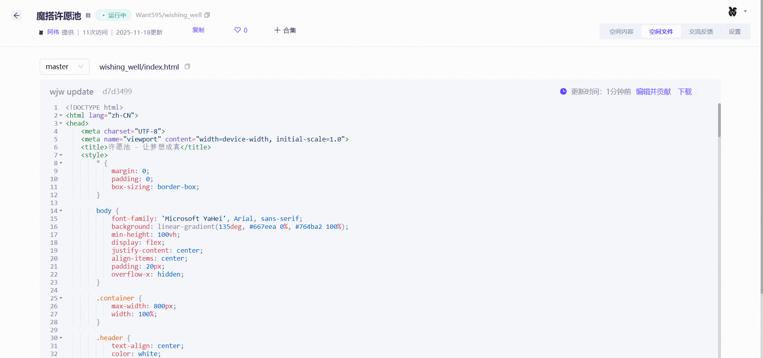The image size is (763, 358).
Task: Open the 交流反馈 tab
Action: point(701,32)
